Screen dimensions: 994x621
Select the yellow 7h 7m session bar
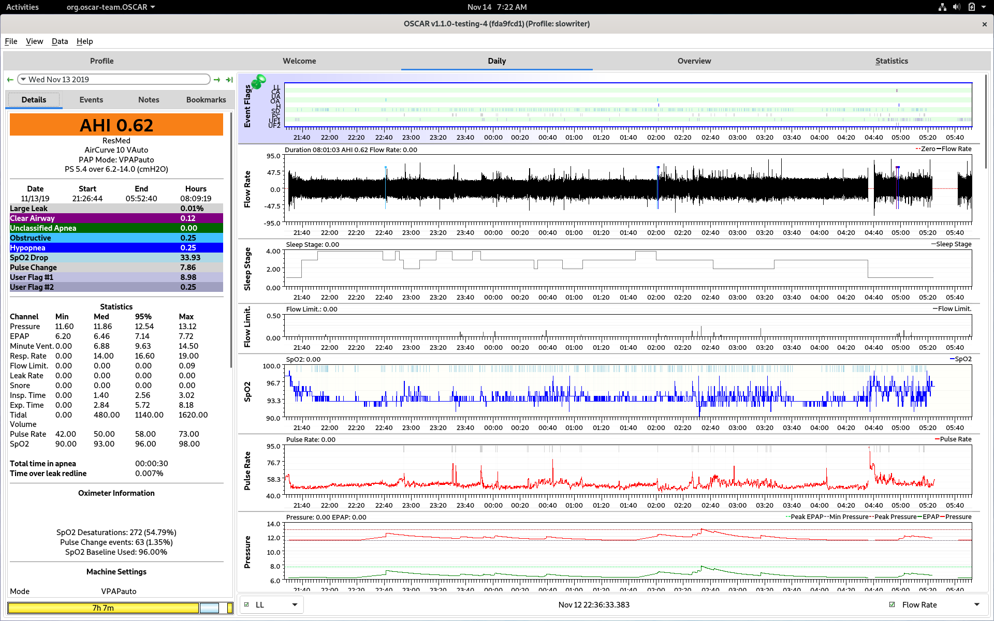coord(103,608)
